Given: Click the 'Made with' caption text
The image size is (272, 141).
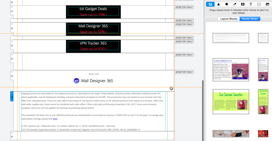Looking at the screenshot, I should point(94,74).
